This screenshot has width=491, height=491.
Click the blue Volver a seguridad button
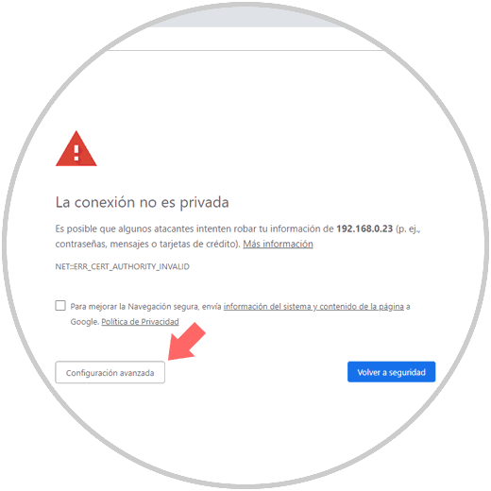pos(391,372)
